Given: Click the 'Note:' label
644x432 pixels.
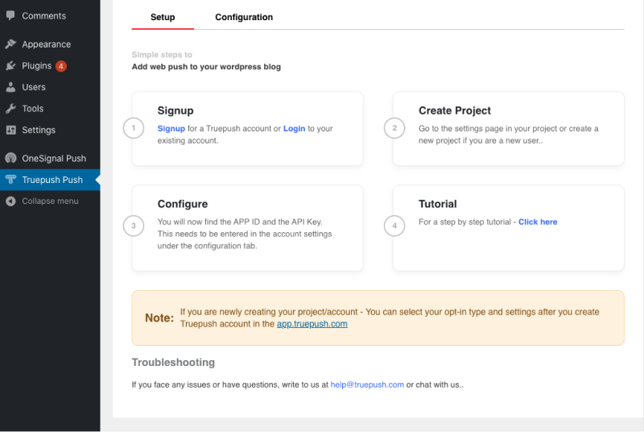Looking at the screenshot, I should pyautogui.click(x=159, y=318).
